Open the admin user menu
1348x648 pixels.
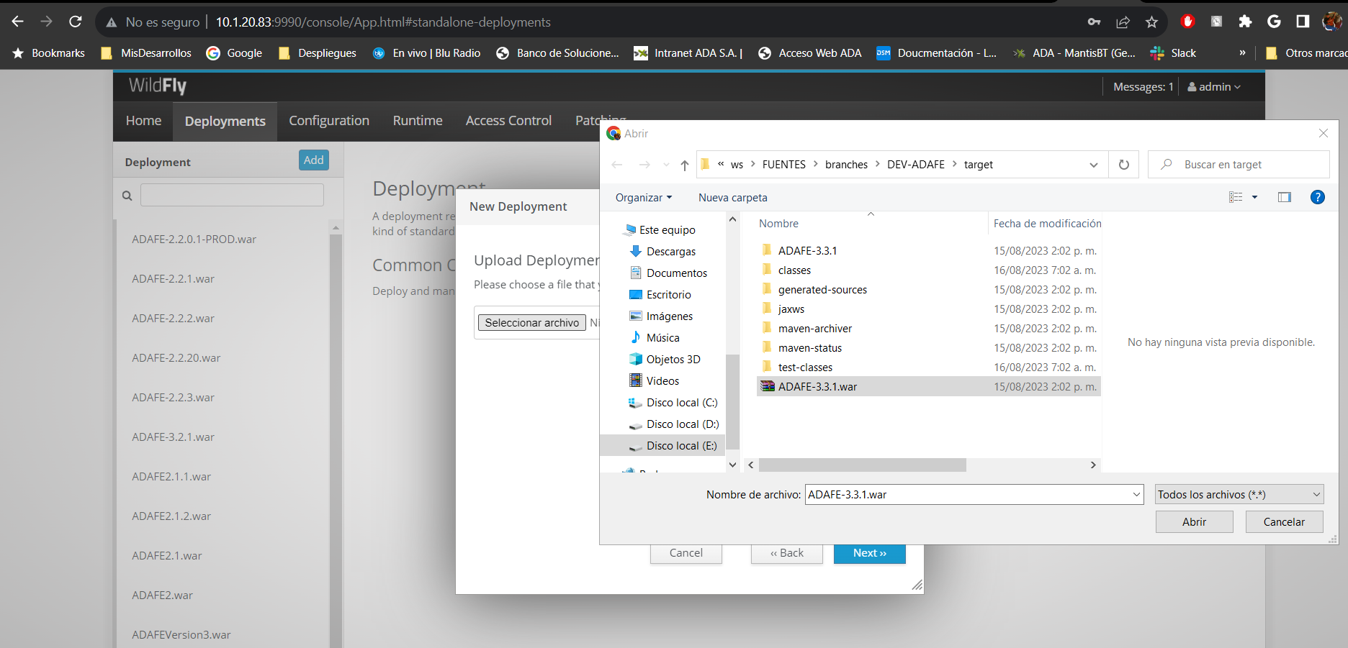tap(1214, 87)
